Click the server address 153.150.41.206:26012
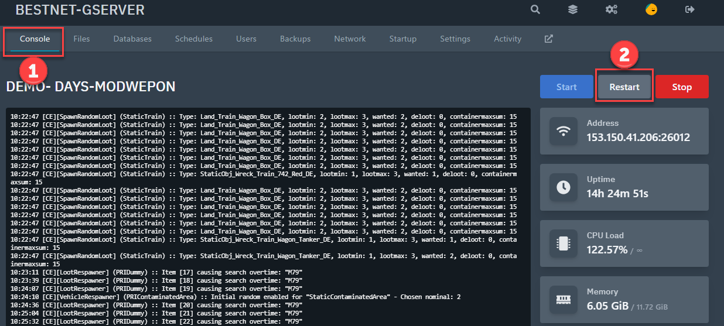 638,138
